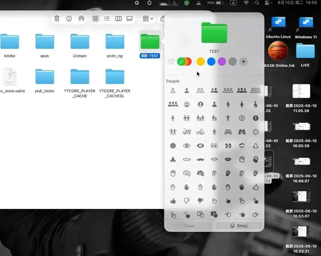Viewport: 321px width, 256px height.
Task: Click the trash icon in Finder toolbar
Action: 57,19
